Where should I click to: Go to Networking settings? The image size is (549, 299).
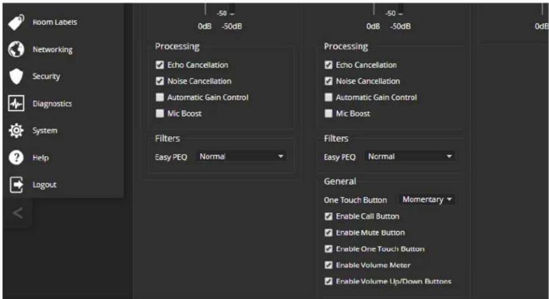pos(53,49)
